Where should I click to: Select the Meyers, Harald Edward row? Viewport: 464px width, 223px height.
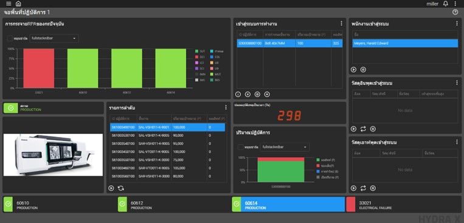tap(405, 44)
